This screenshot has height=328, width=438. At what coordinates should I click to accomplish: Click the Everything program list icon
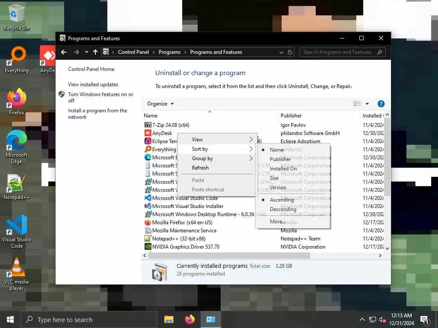(148, 149)
